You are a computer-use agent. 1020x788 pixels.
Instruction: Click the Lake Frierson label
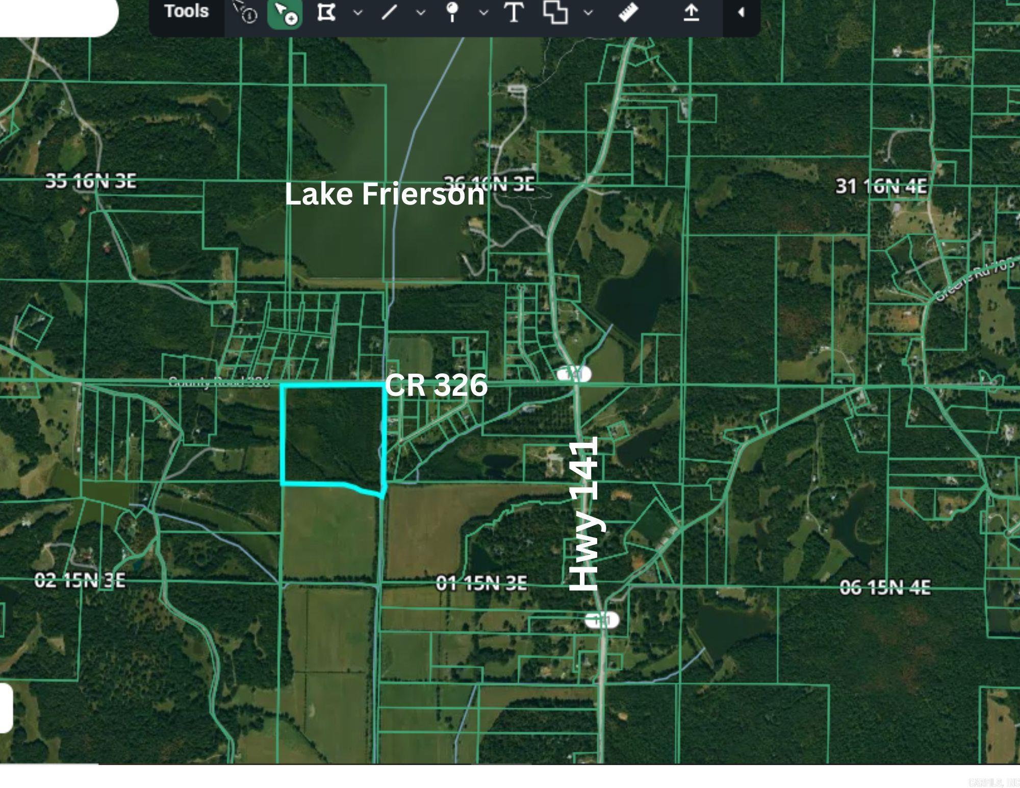386,195
